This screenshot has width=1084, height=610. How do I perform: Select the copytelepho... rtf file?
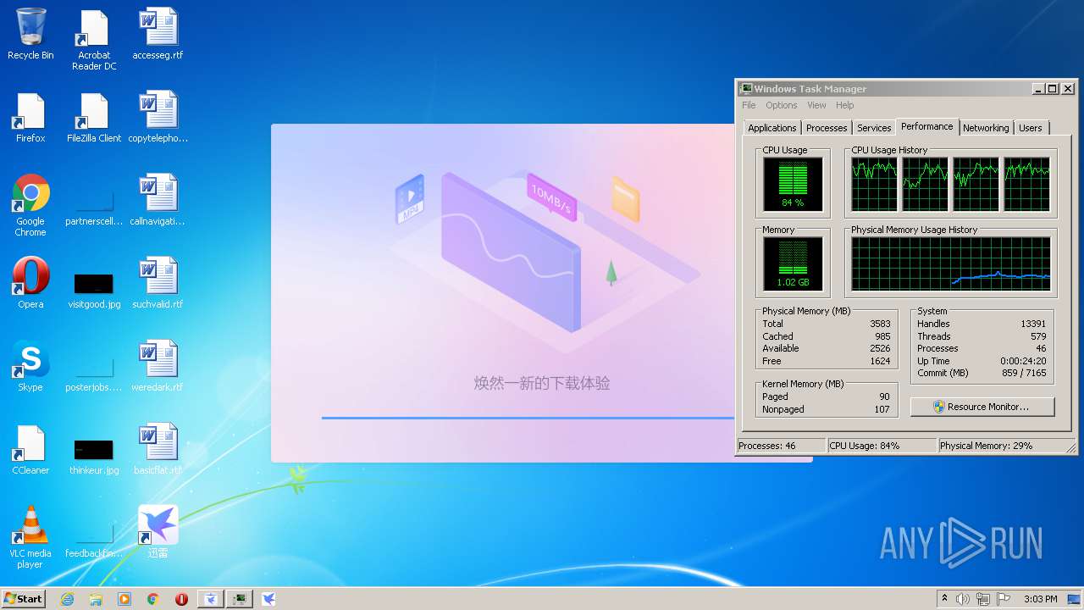click(158, 118)
